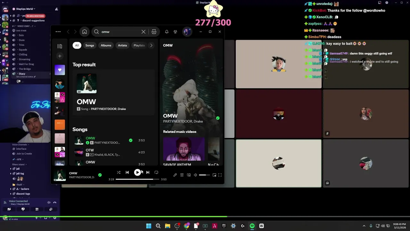410x231 pixels.
Task: Toggle repeat in Spotify player
Action: coord(156,172)
